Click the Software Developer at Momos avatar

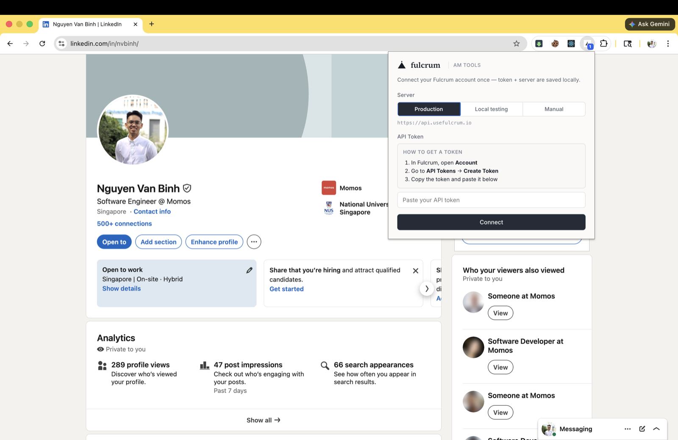(473, 347)
